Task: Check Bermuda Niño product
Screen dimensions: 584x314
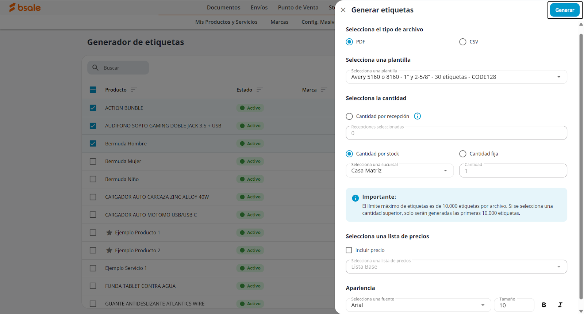Action: pyautogui.click(x=93, y=179)
